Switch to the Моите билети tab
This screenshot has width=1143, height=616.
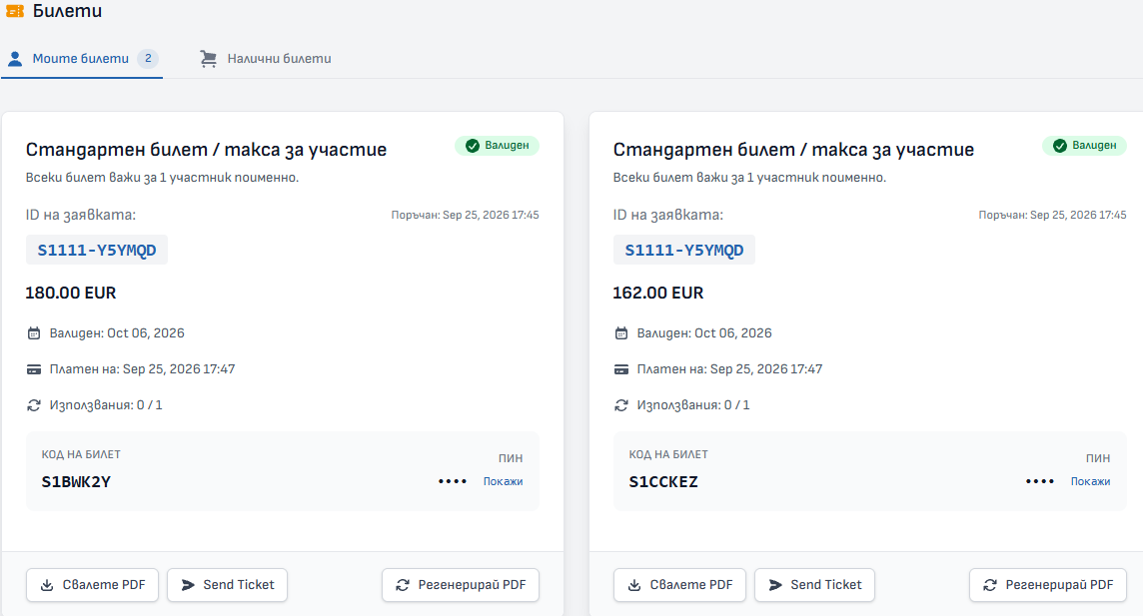pyautogui.click(x=82, y=58)
